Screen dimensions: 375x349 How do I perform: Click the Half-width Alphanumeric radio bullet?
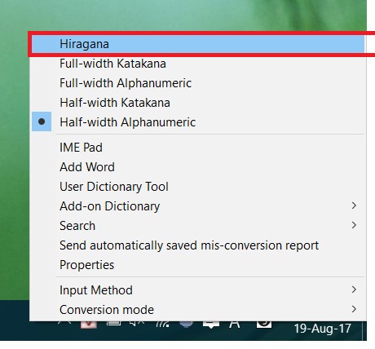tap(42, 121)
